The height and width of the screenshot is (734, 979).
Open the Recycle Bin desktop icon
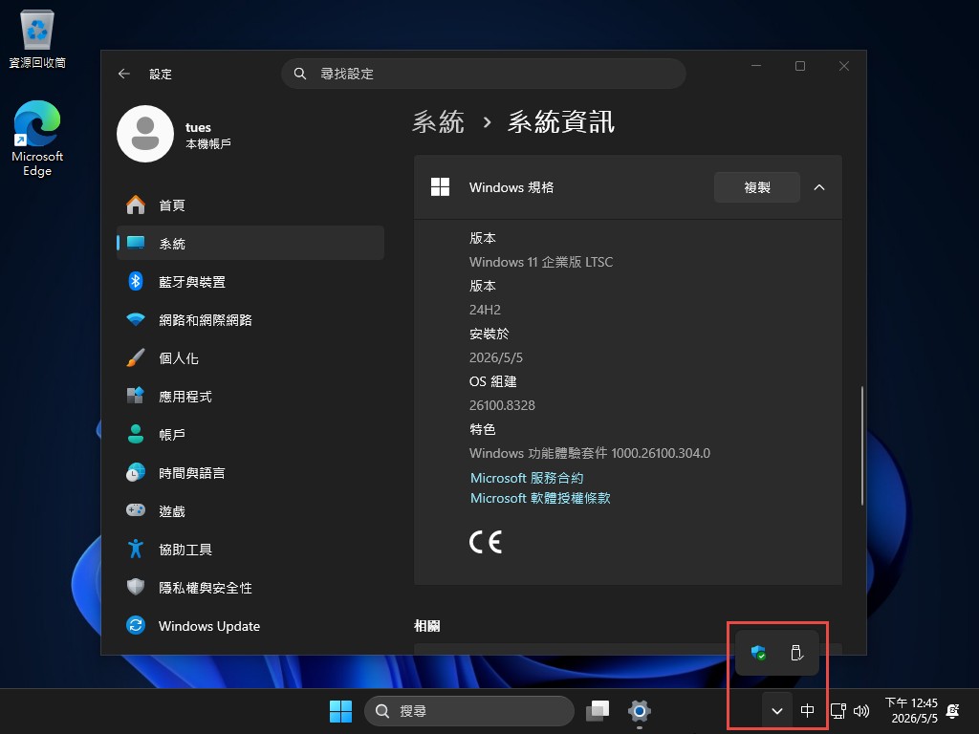37,38
